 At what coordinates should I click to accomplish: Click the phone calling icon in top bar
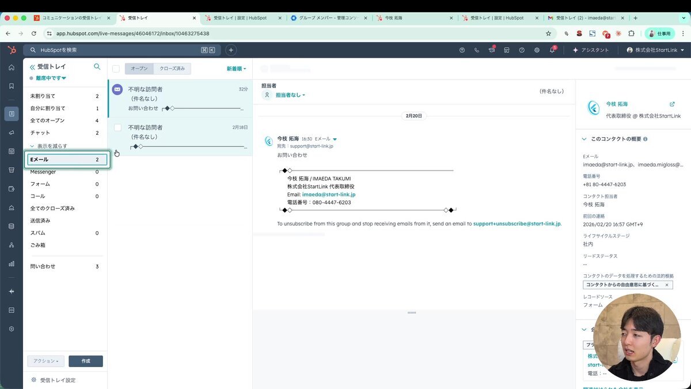point(477,50)
